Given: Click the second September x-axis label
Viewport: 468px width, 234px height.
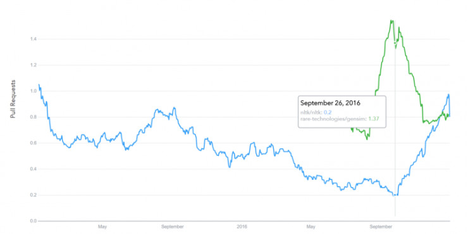Looking at the screenshot, I should click(381, 226).
